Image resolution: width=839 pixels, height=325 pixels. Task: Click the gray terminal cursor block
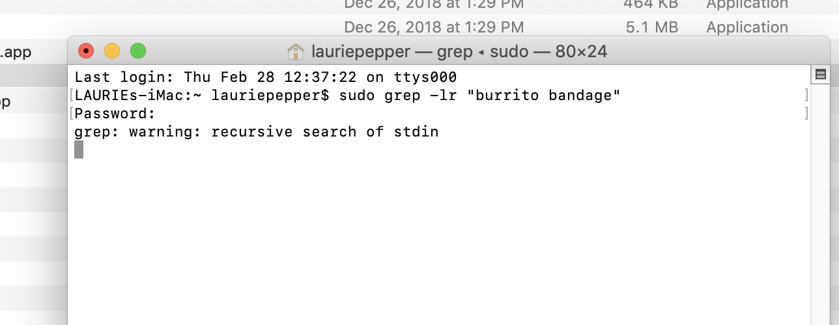point(79,150)
